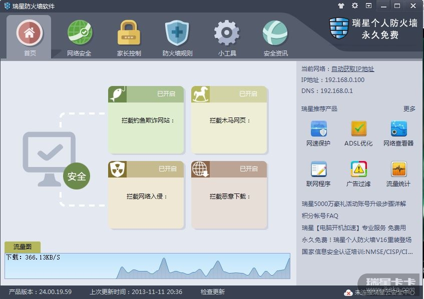424x299 pixels.
Task: Click the fish phishing-block icon
Action: tap(117, 94)
